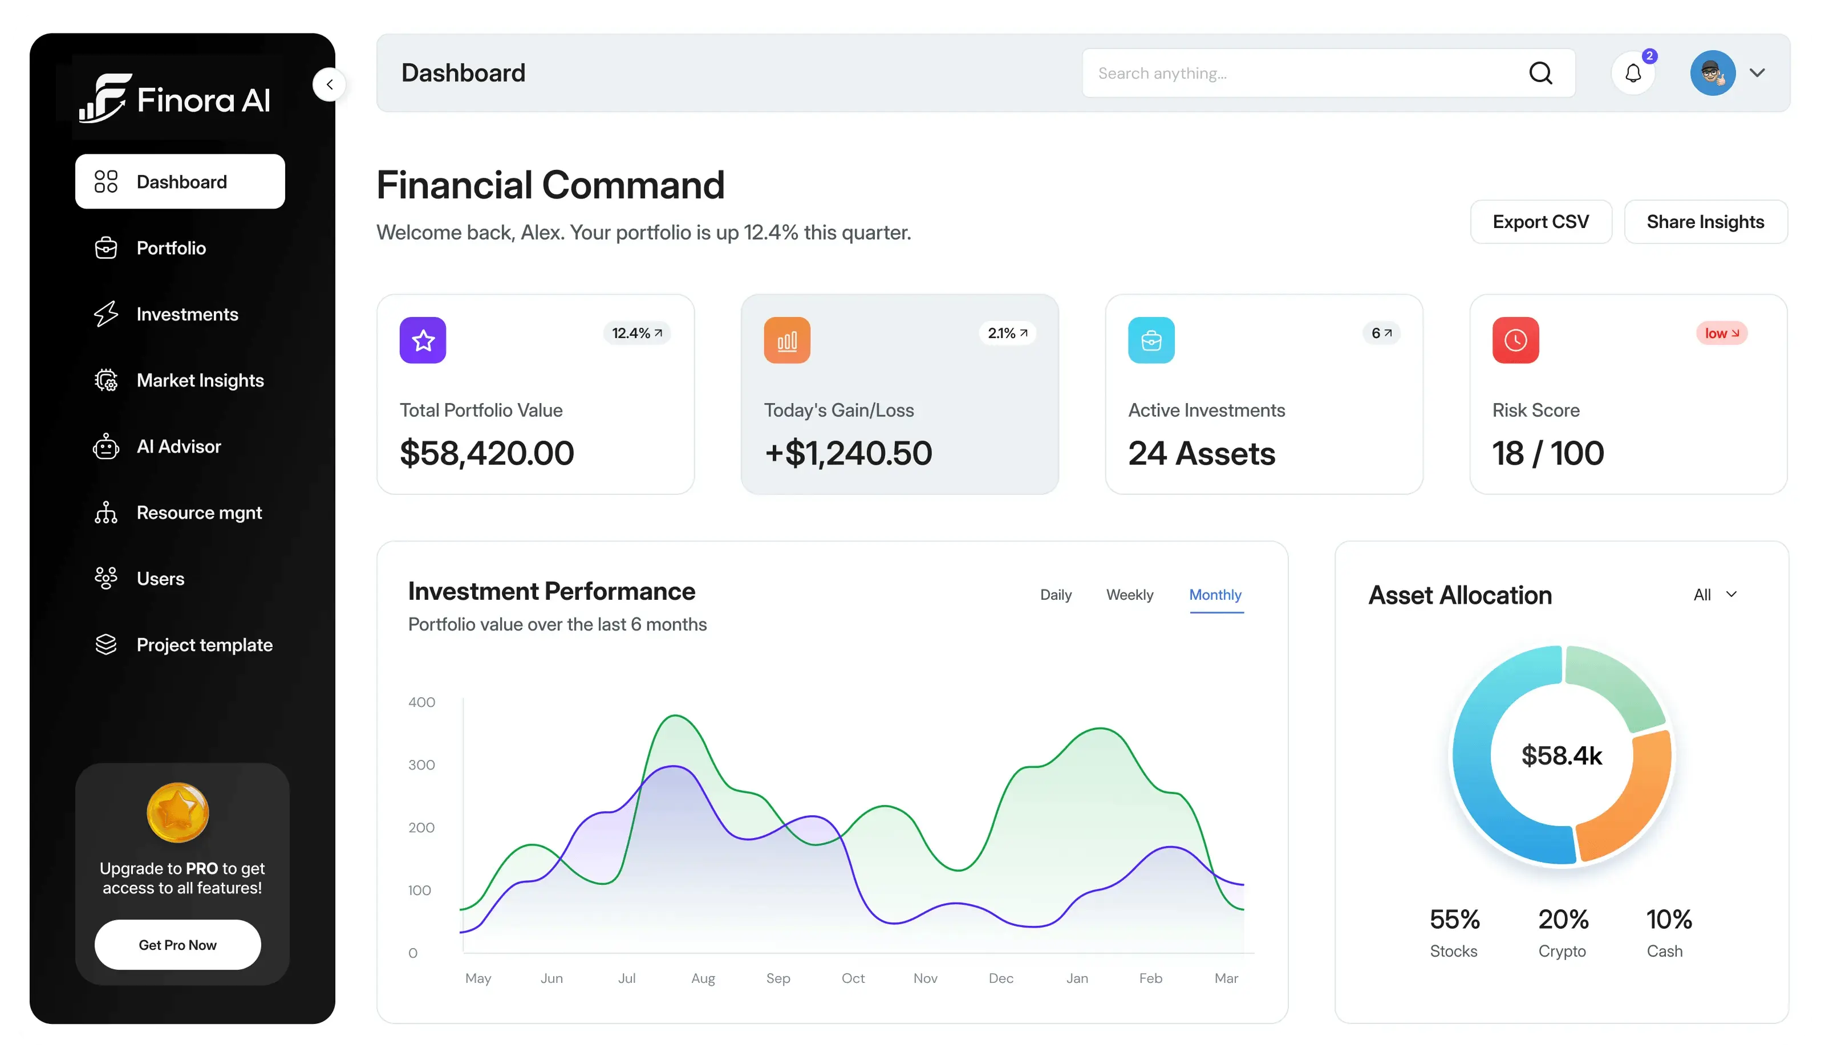Click the Resource mgnt hierarchy icon
The image size is (1825, 1057).
coord(106,512)
